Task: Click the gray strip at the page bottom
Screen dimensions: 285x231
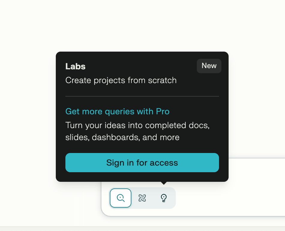Action: point(142,229)
